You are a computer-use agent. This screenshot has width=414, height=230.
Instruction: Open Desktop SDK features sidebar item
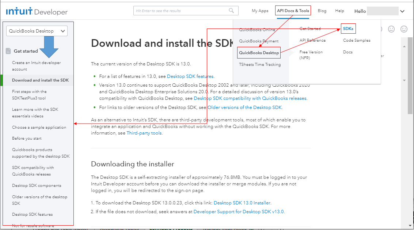[32, 214]
